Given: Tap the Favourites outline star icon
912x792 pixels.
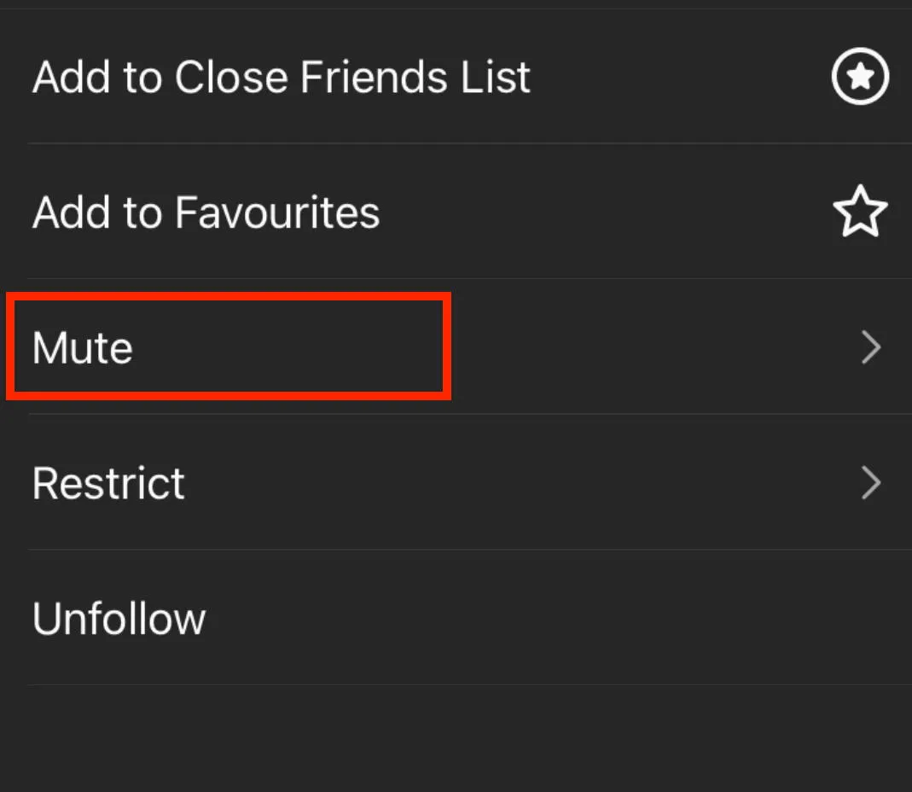Looking at the screenshot, I should point(860,212).
